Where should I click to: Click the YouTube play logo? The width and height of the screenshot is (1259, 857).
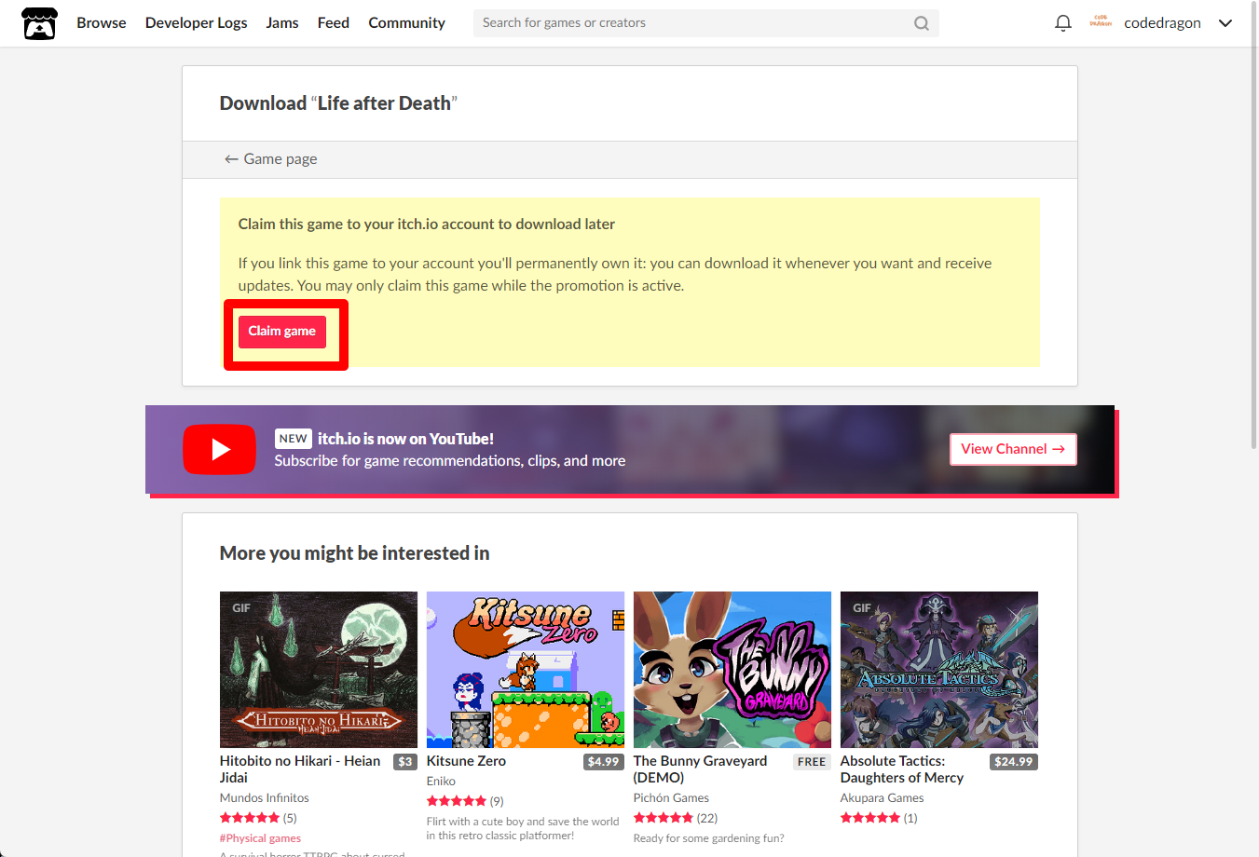pyautogui.click(x=220, y=449)
